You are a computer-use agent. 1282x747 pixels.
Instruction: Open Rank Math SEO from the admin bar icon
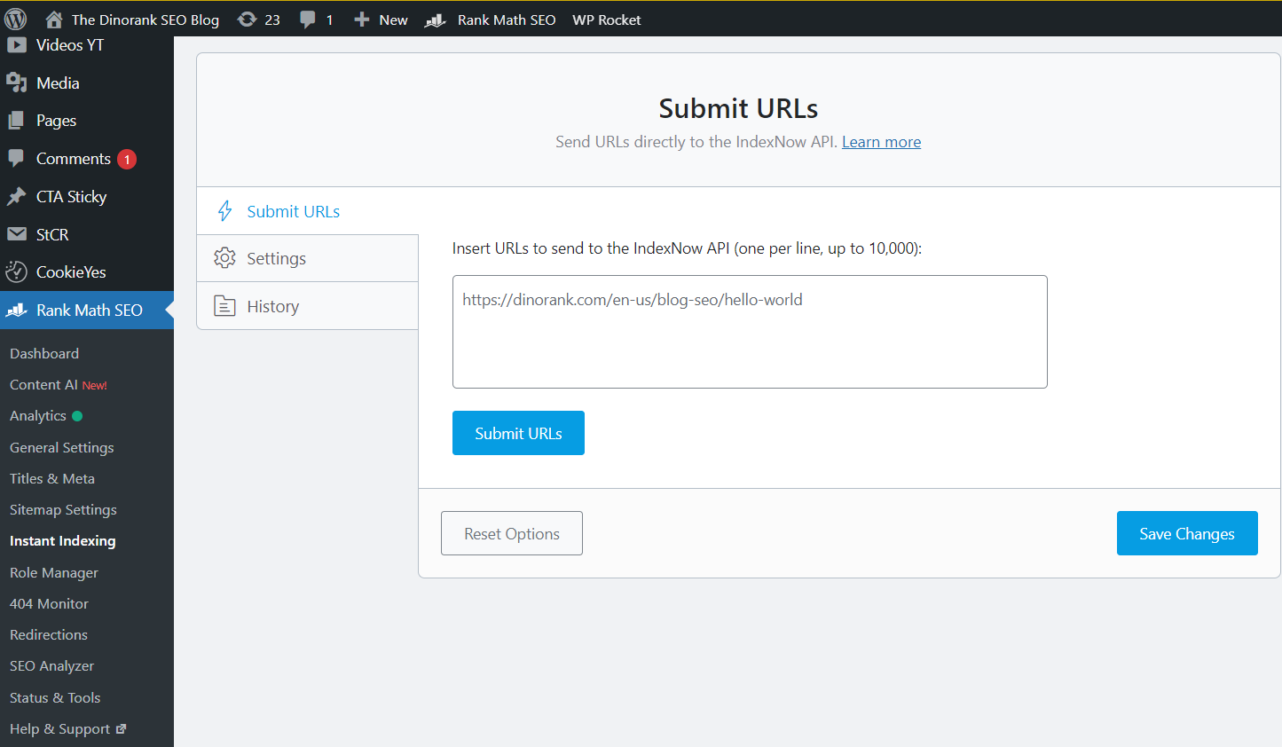[x=434, y=19]
